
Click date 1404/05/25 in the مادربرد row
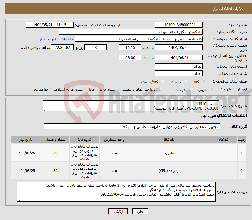[x=26, y=153]
